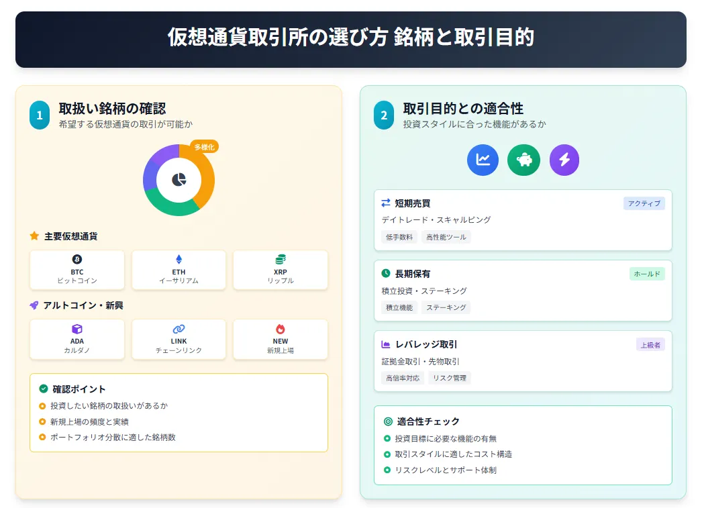Screen dimensions: 702x508
Task: Click the clock icon beside 長期保有
Action: coord(385,273)
